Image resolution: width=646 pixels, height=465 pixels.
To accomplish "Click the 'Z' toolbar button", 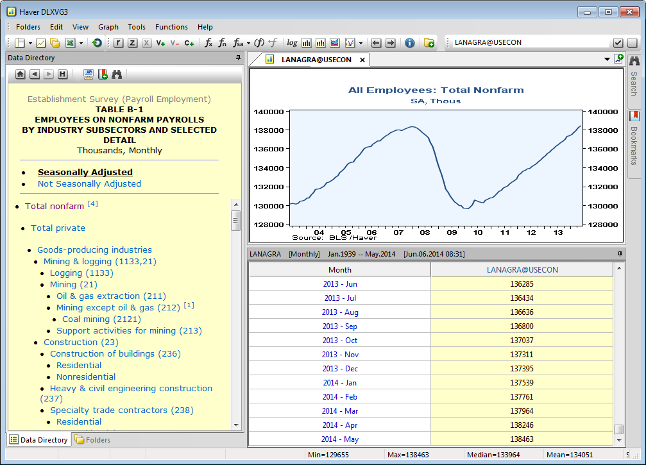I will click(132, 43).
